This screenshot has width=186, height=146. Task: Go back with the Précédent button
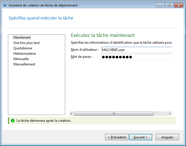coord(117,137)
